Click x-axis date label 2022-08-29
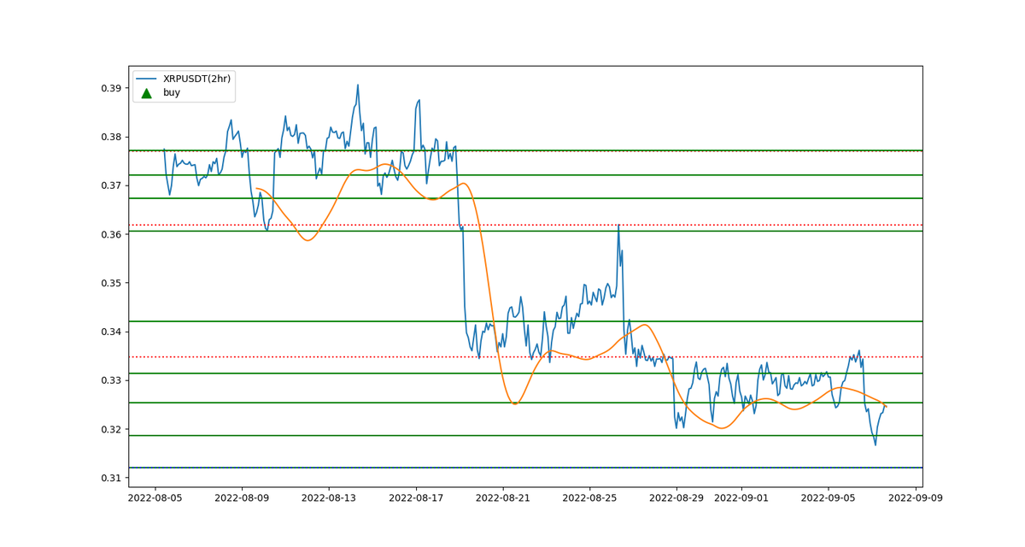Screen dimensions: 1025x547 [x=677, y=499]
